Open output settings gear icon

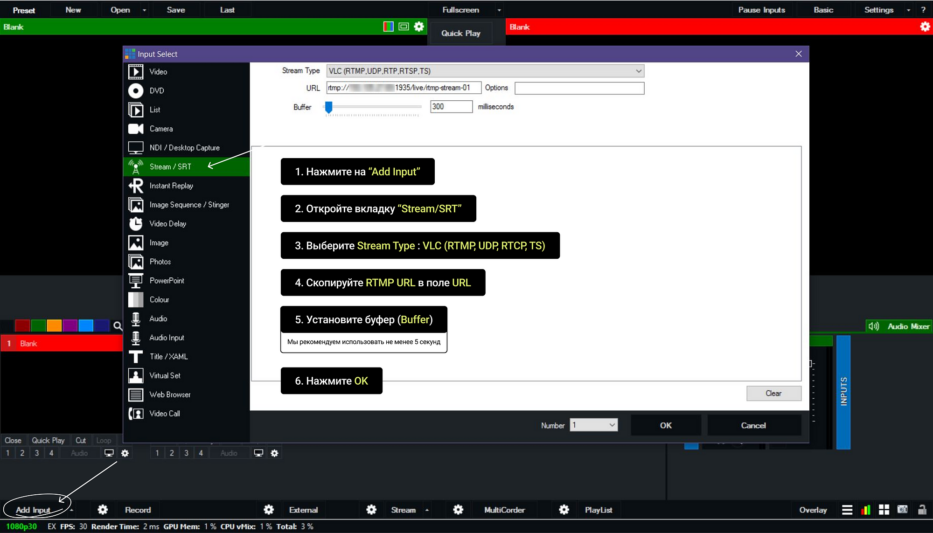coord(925,27)
